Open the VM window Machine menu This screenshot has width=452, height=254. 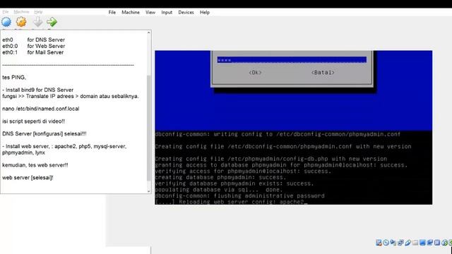[x=131, y=12]
